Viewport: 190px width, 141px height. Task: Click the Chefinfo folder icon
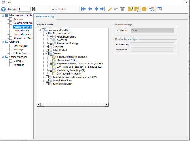(x=7, y=42)
